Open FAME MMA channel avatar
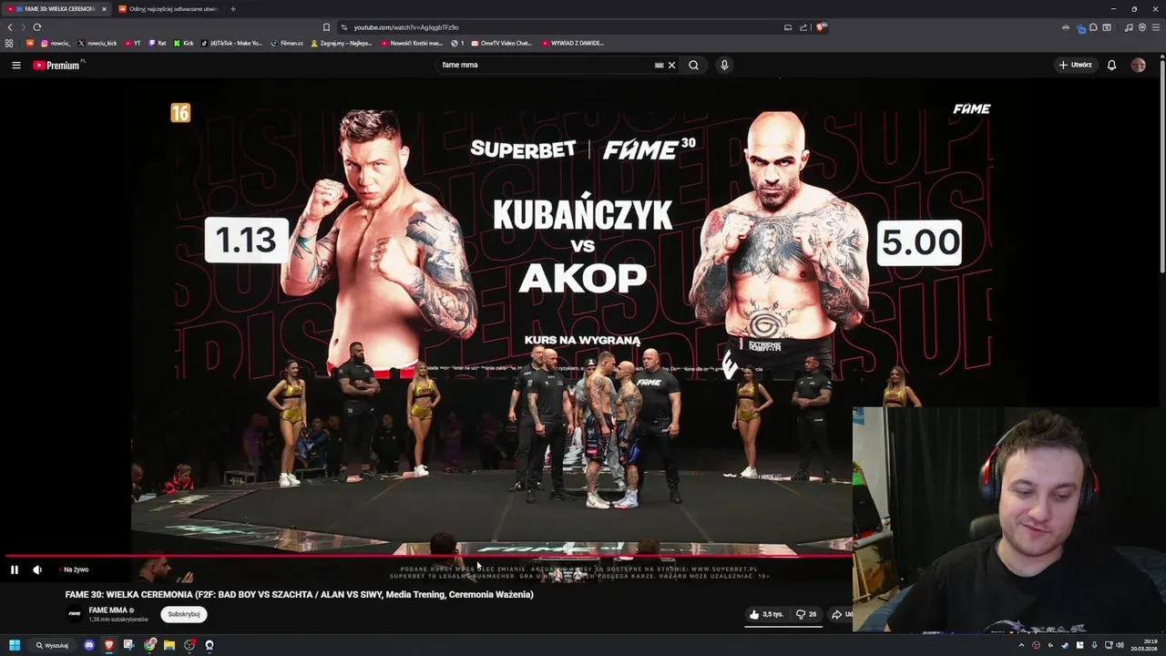Screen dimensions: 1166x656 (75, 614)
